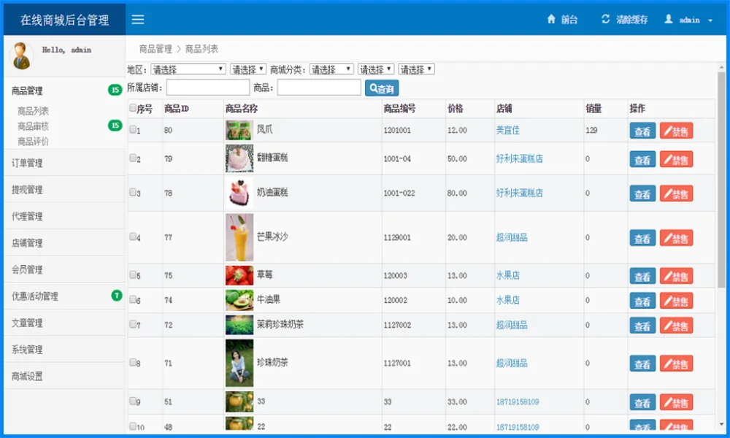The height and width of the screenshot is (438, 730).
Task: Open the 订单管理 sidebar menu
Action: tap(28, 163)
